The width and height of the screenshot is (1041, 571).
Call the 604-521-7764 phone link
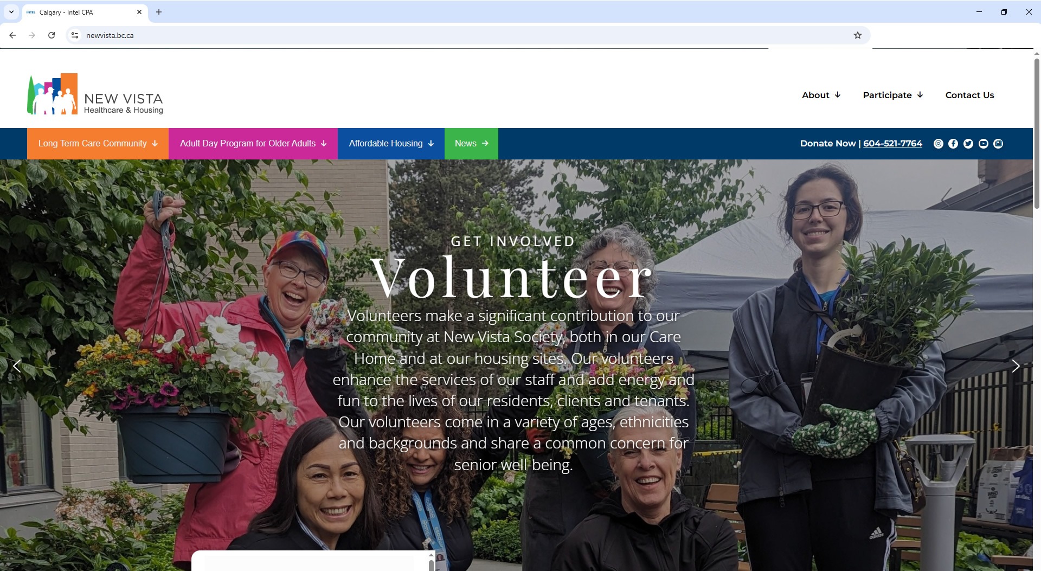point(892,144)
